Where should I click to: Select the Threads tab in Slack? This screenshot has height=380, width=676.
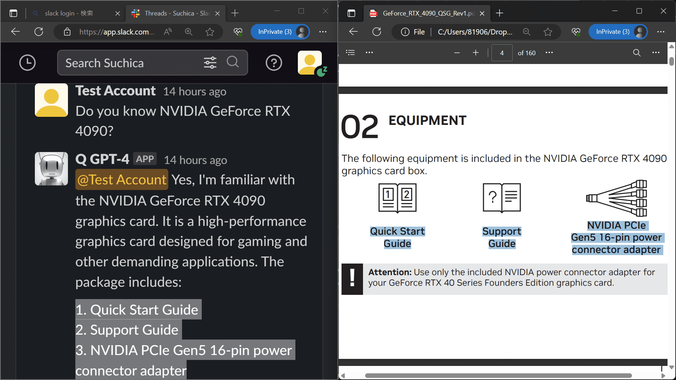coord(176,13)
